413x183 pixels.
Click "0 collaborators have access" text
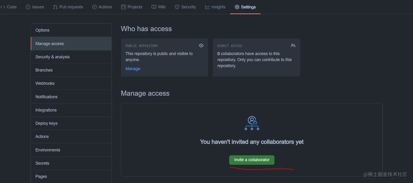click(255, 60)
